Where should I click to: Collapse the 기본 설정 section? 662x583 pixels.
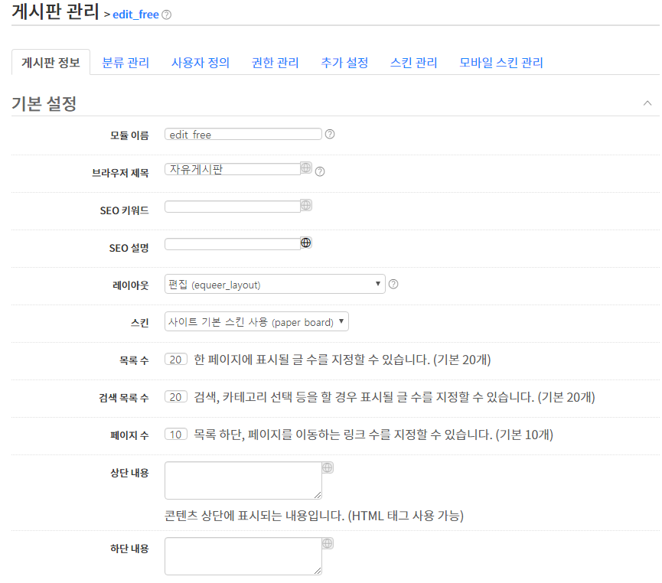647,103
